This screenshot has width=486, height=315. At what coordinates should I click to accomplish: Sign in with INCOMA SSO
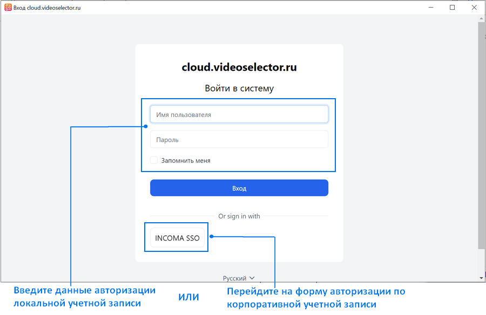point(177,238)
